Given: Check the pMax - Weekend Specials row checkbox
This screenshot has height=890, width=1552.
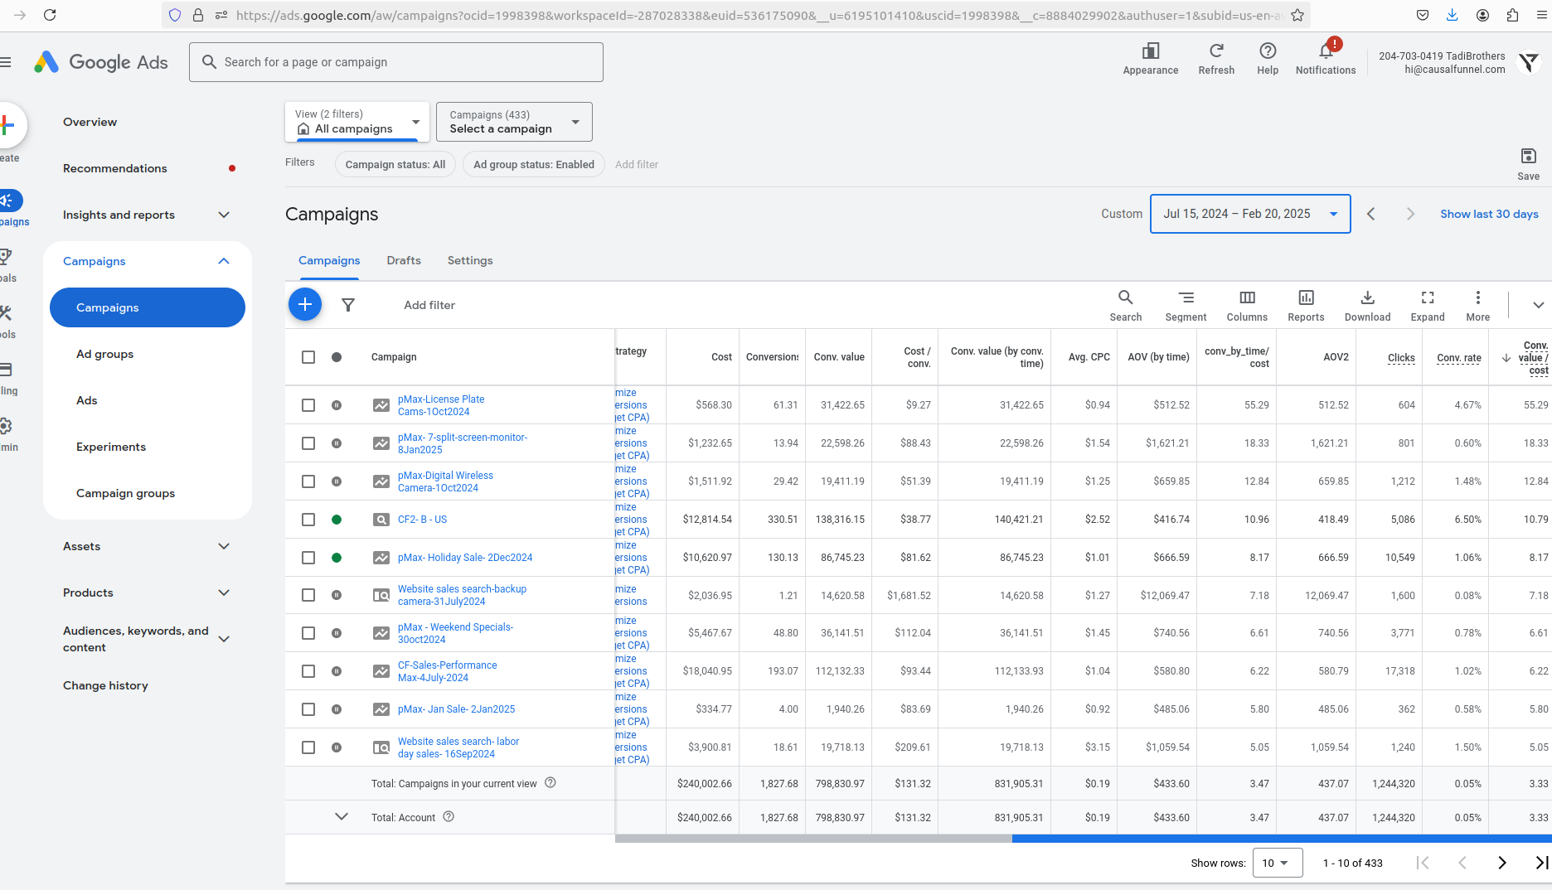Looking at the screenshot, I should [308, 633].
